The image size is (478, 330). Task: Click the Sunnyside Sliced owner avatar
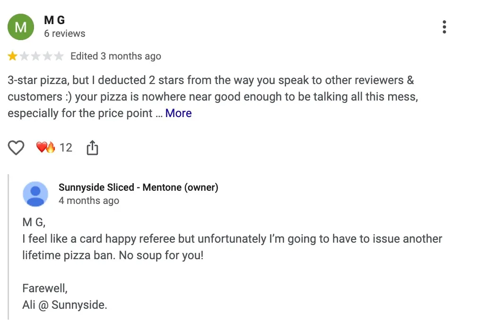click(36, 194)
